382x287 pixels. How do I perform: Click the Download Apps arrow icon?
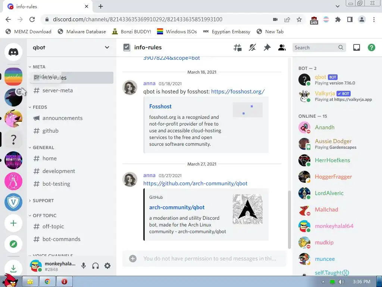point(13,268)
